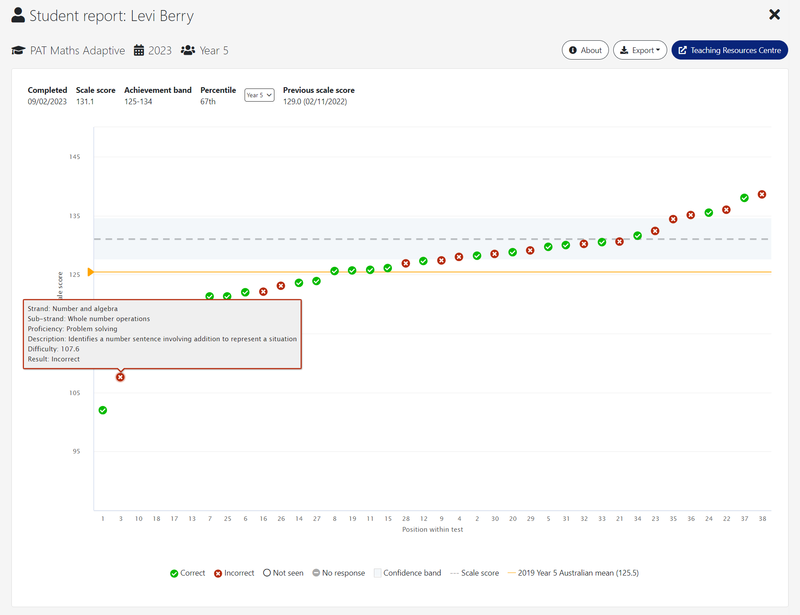
Task: Close the student report with the X
Action: click(774, 15)
